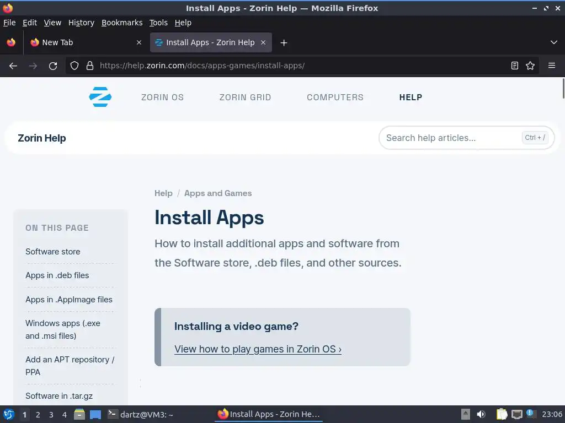565x423 pixels.
Task: Click the Help breadcrumb link
Action: click(163, 193)
